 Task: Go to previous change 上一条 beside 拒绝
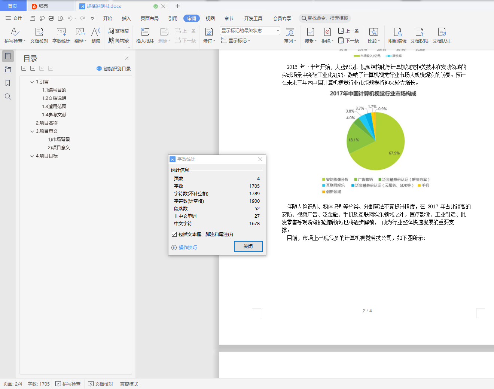click(x=348, y=31)
